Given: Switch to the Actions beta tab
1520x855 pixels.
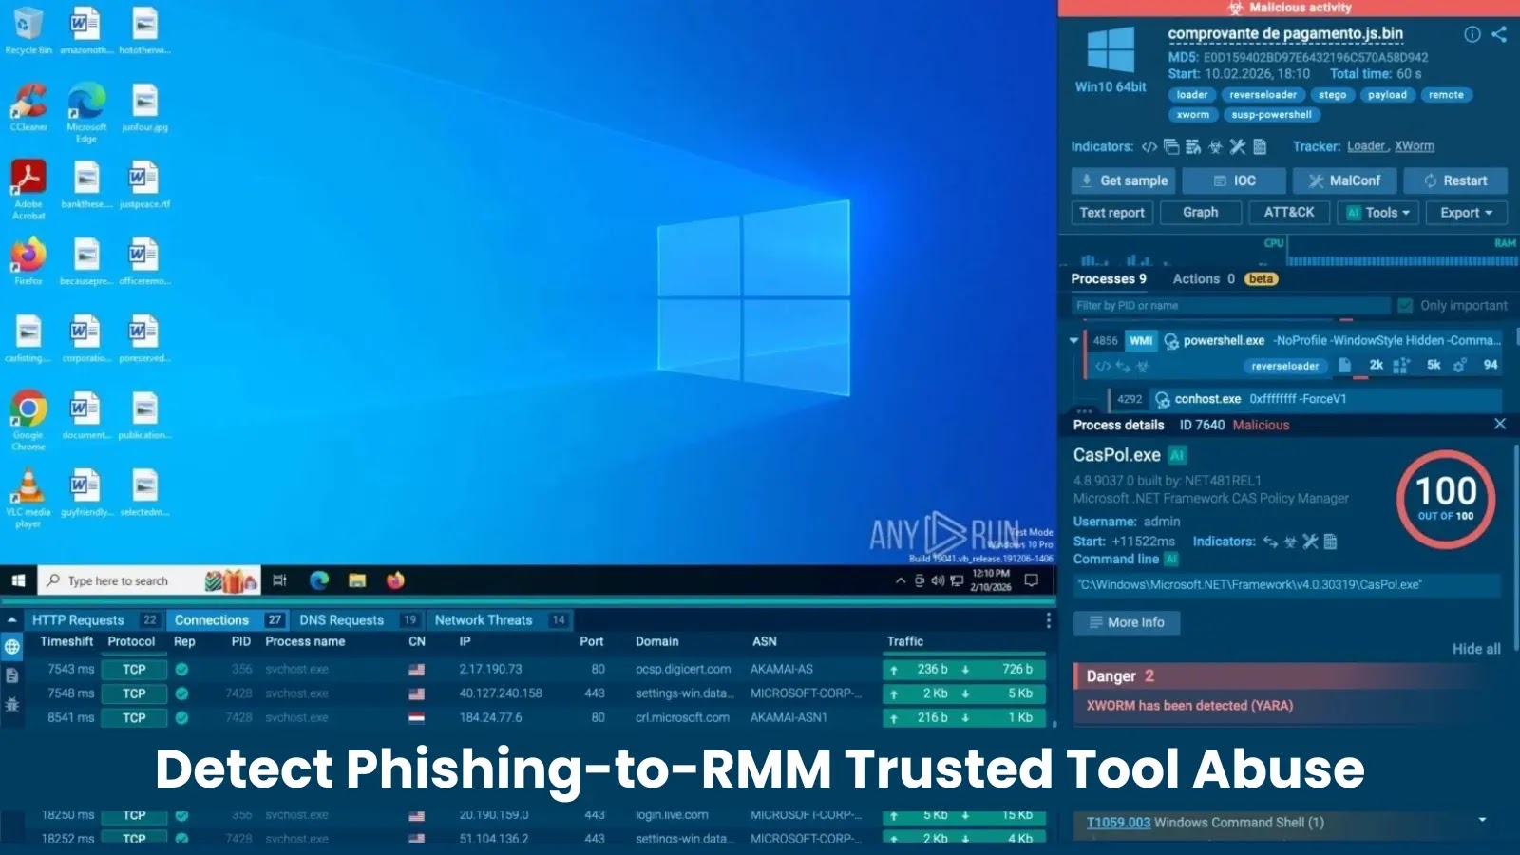Looking at the screenshot, I should 1225,279.
